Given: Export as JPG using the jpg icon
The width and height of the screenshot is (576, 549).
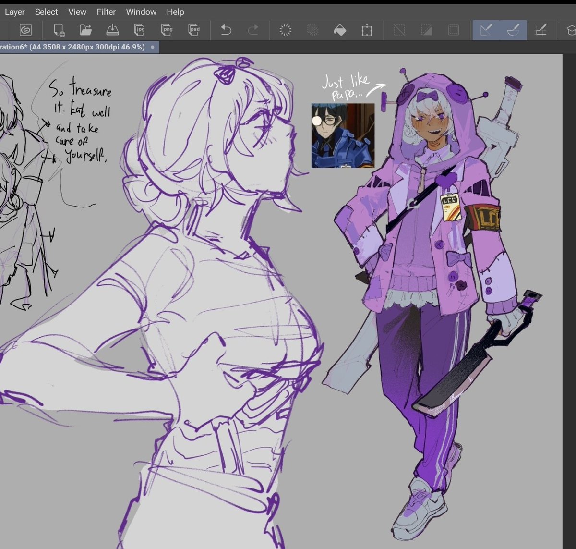Looking at the screenshot, I should tap(140, 30).
